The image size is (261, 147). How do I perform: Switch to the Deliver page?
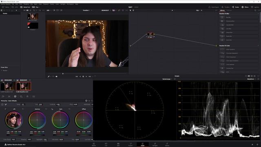[167, 144]
